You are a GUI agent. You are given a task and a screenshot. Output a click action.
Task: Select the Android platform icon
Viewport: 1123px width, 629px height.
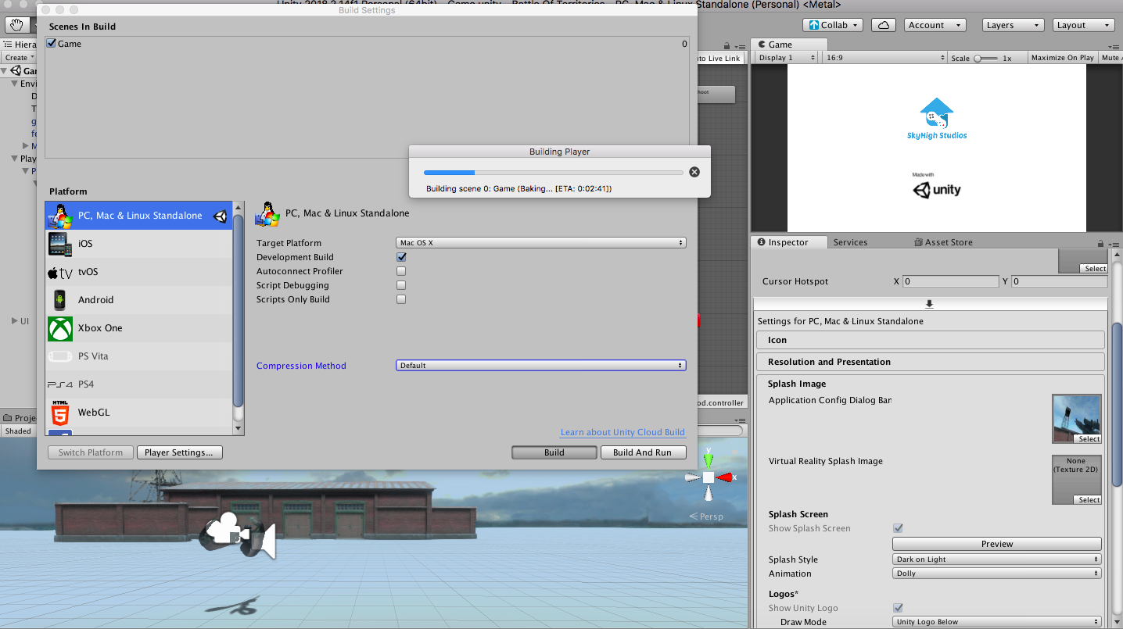pos(60,300)
